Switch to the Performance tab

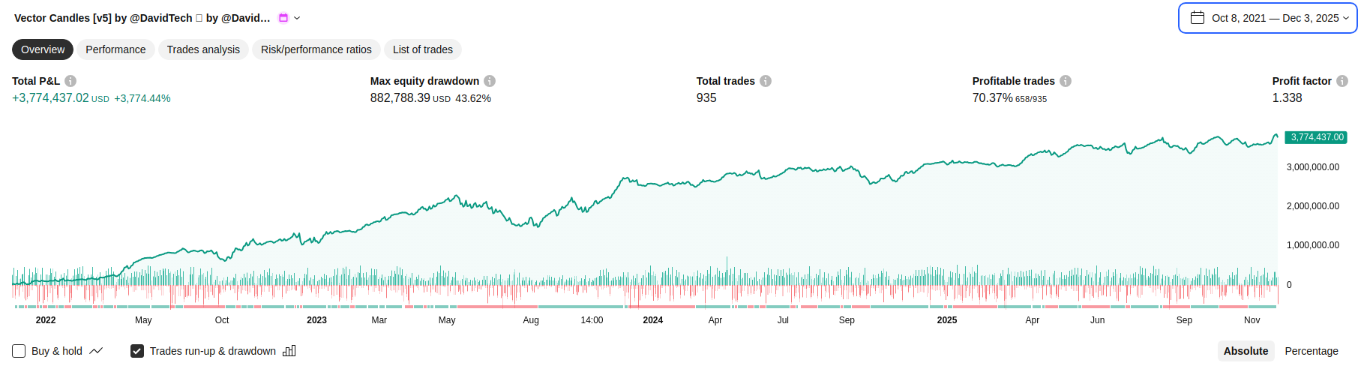115,49
